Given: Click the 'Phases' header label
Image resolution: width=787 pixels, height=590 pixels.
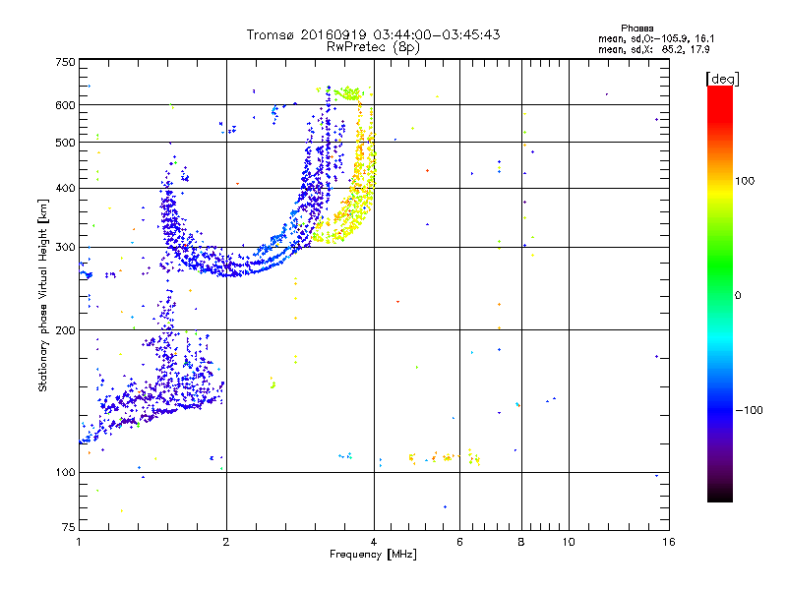Looking at the screenshot, I should [636, 29].
